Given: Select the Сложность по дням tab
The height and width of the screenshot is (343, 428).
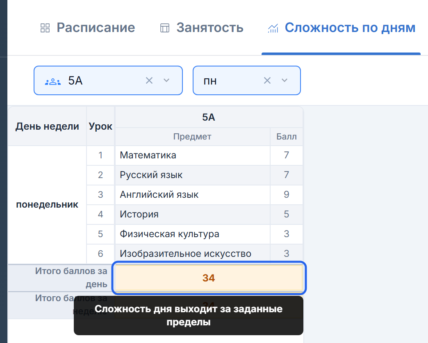Looking at the screenshot, I should tap(341, 28).
